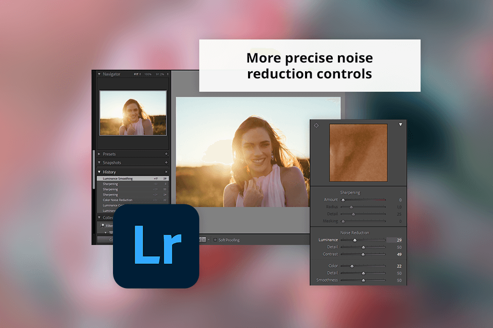Image resolution: width=493 pixels, height=328 pixels.
Task: Clear History with the X icon
Action: 166,172
